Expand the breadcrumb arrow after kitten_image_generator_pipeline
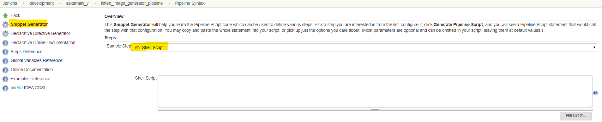Screen dimensions: 602x122 [169, 3]
